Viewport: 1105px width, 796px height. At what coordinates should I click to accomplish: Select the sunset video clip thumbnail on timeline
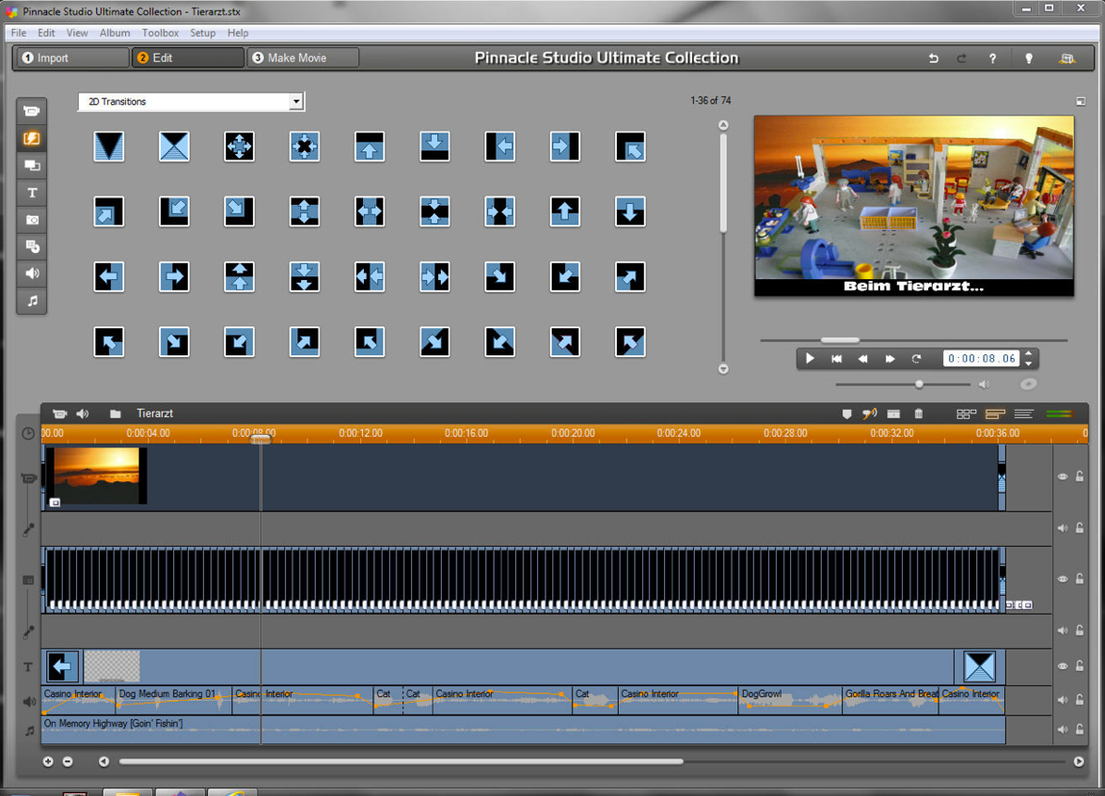[x=96, y=475]
